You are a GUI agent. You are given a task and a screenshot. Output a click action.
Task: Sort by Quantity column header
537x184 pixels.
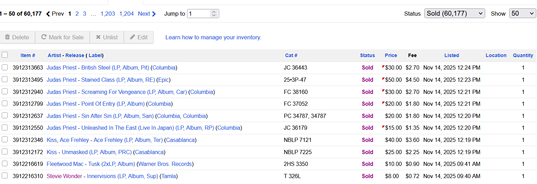[523, 55]
